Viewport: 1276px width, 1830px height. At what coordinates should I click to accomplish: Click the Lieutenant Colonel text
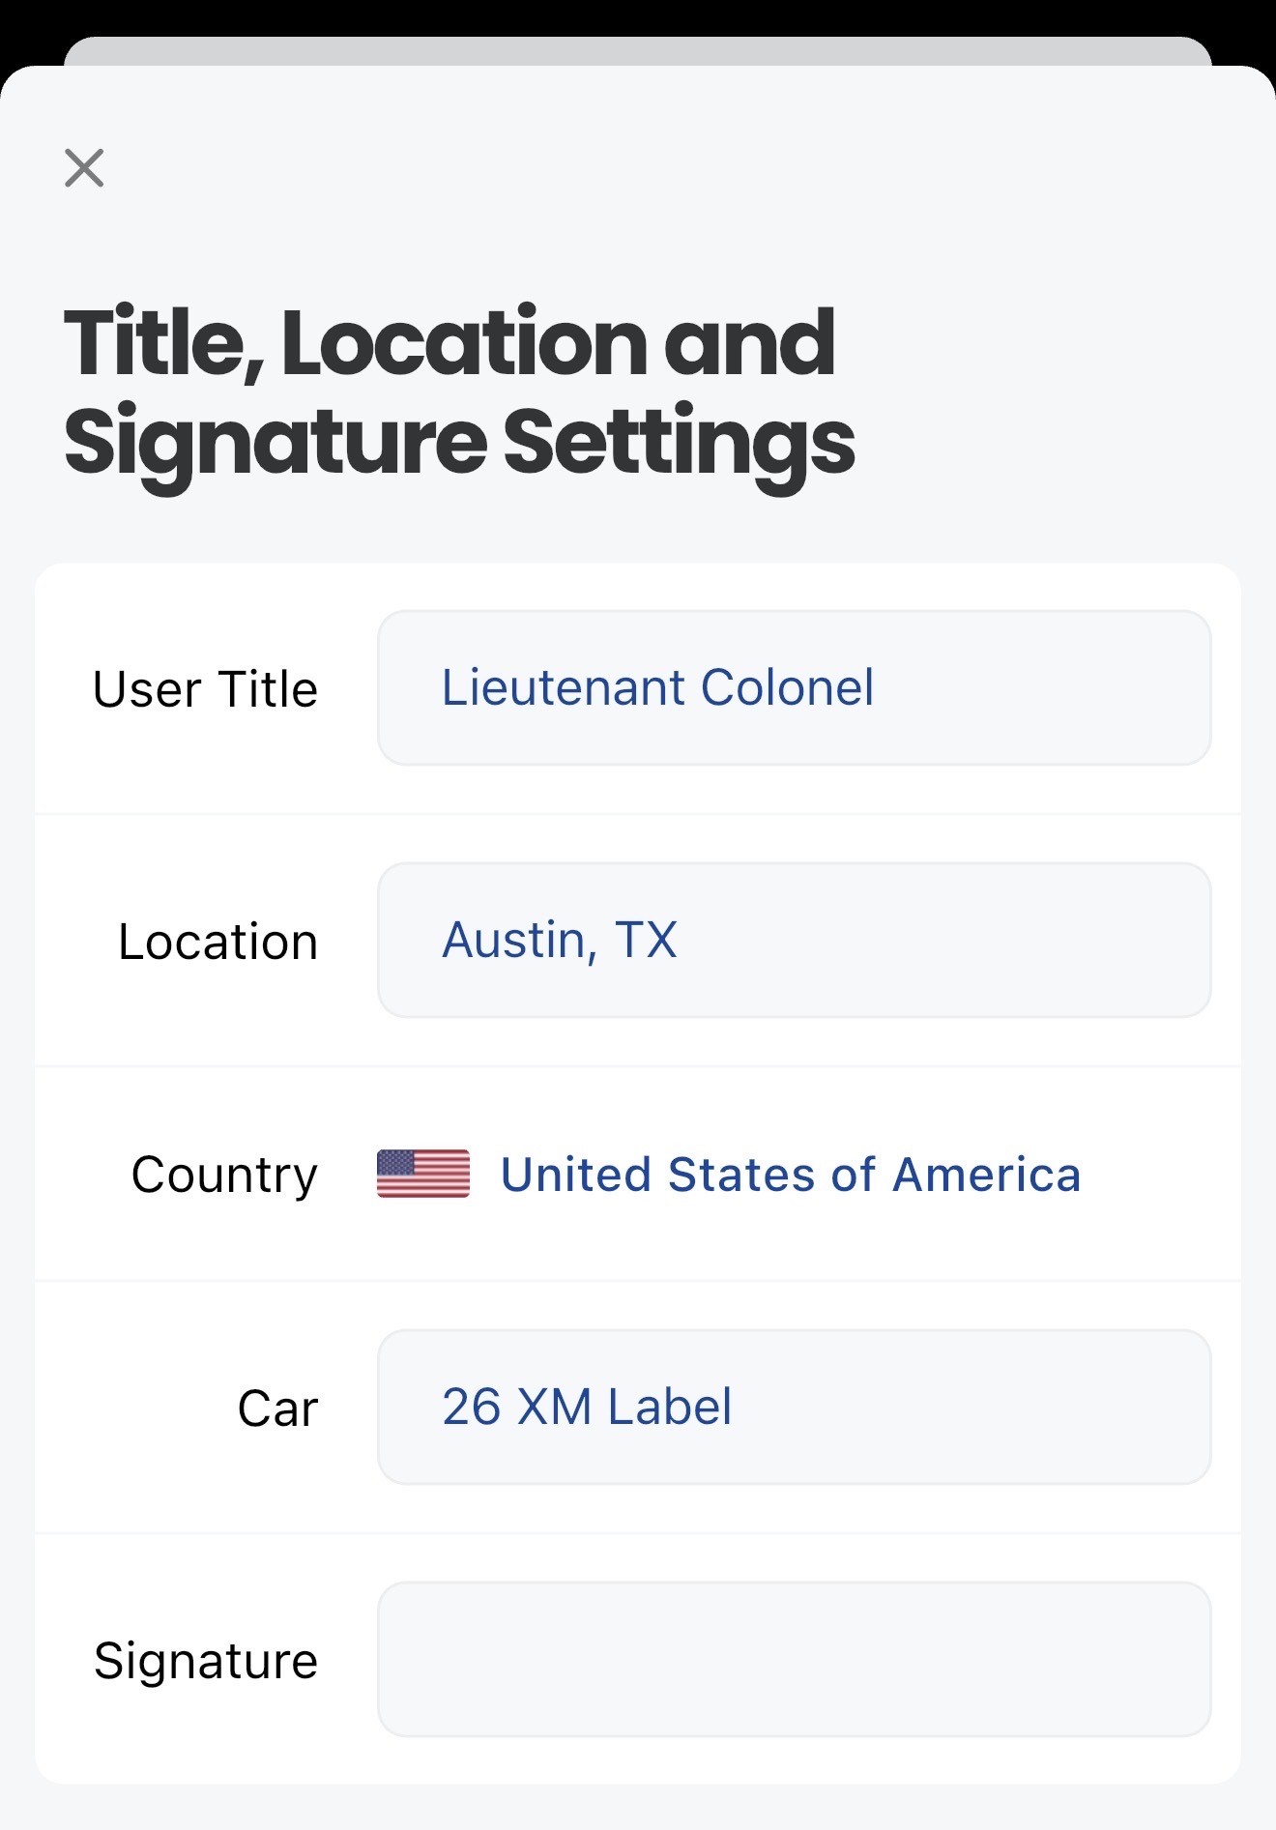(x=657, y=688)
